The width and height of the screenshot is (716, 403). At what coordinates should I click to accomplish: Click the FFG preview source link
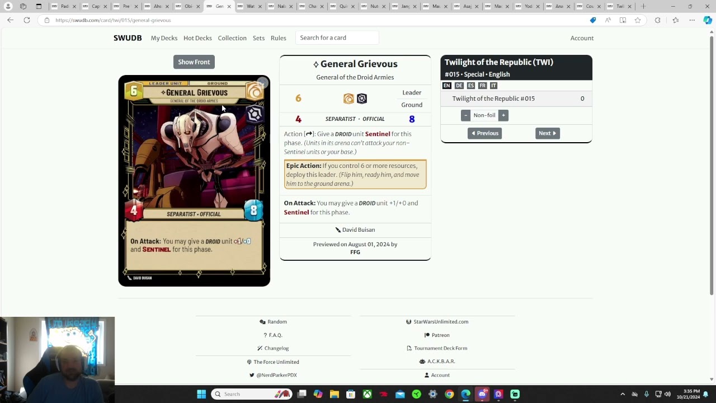(x=355, y=252)
